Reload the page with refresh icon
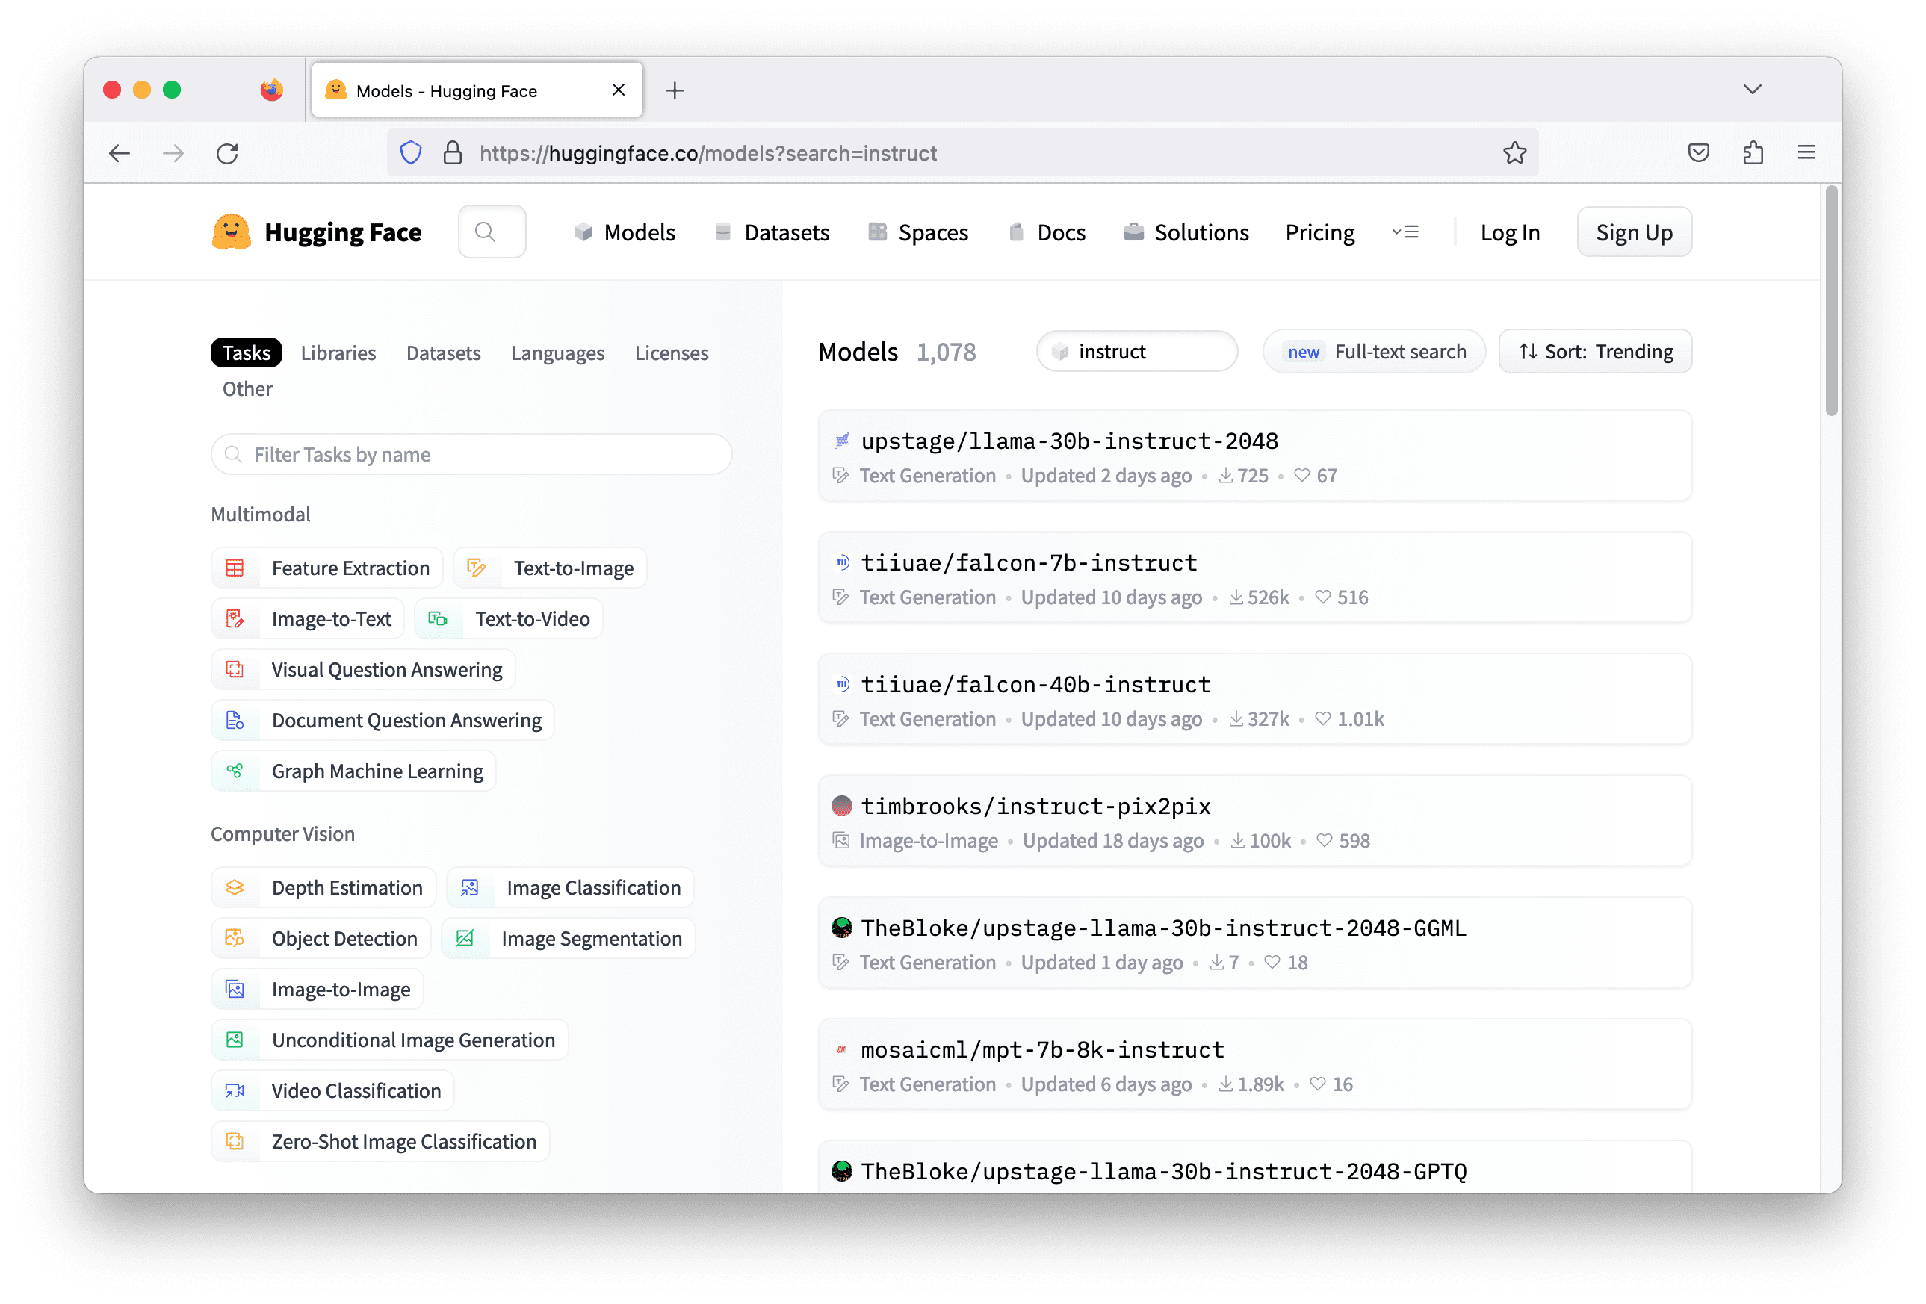 (227, 153)
